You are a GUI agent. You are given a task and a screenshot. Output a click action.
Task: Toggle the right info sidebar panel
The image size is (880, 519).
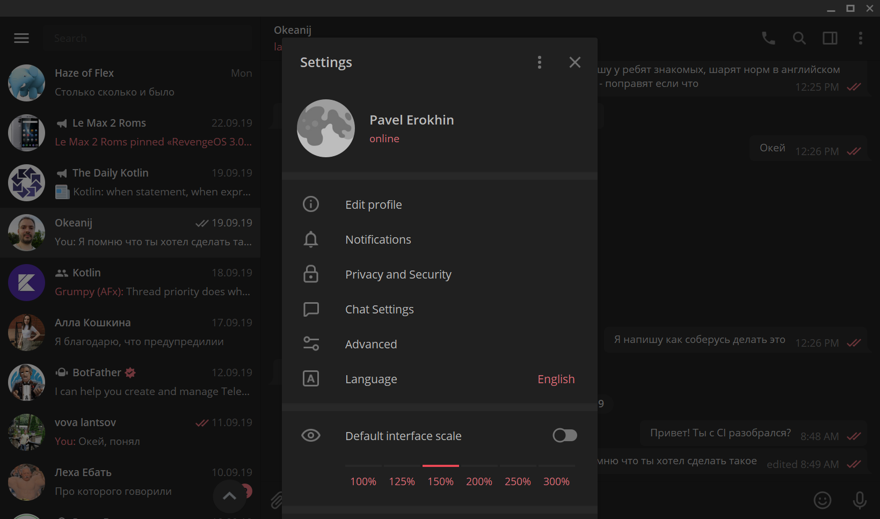(830, 38)
